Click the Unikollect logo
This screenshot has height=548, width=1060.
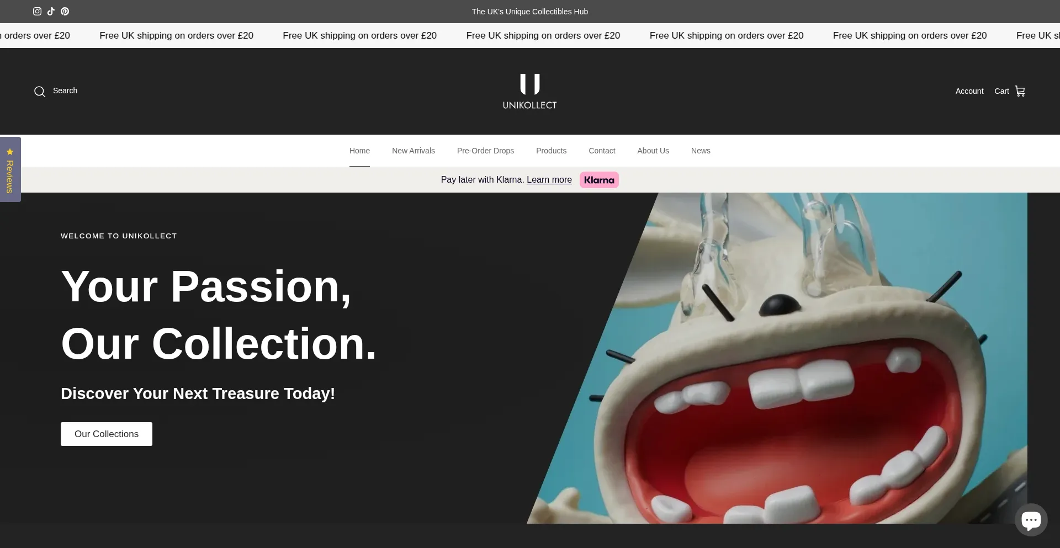pyautogui.click(x=529, y=92)
